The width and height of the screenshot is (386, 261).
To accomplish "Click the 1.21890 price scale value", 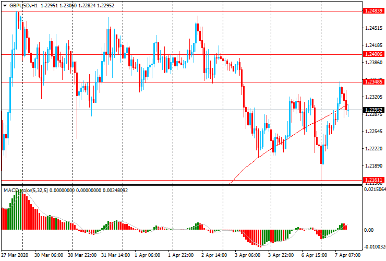I will tap(374, 166).
